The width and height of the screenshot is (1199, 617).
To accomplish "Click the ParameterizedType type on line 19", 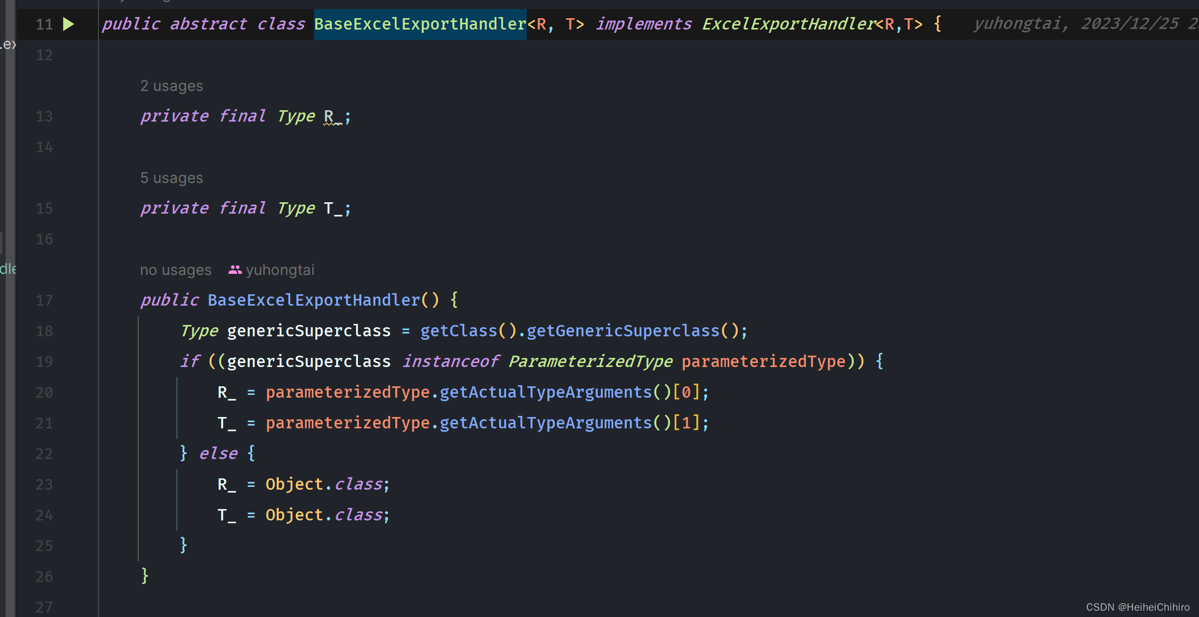I will point(590,361).
